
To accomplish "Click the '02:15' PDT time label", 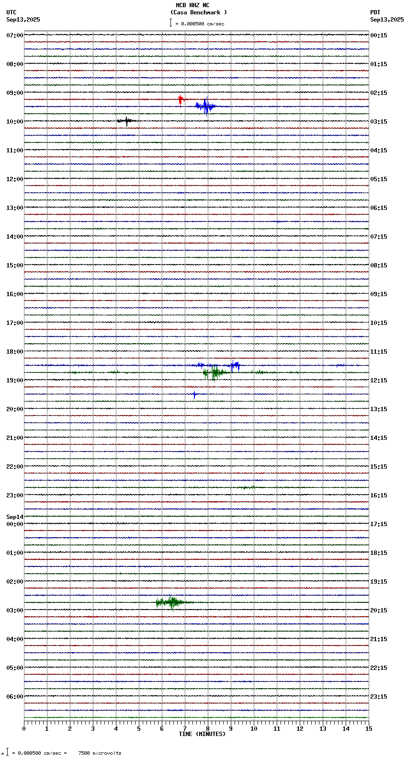I will (x=379, y=93).
